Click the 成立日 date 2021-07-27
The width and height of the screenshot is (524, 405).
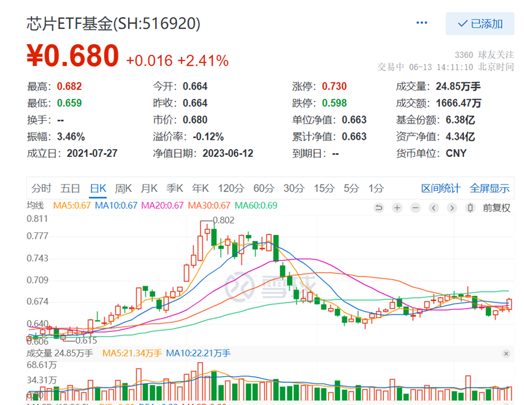[x=92, y=153]
